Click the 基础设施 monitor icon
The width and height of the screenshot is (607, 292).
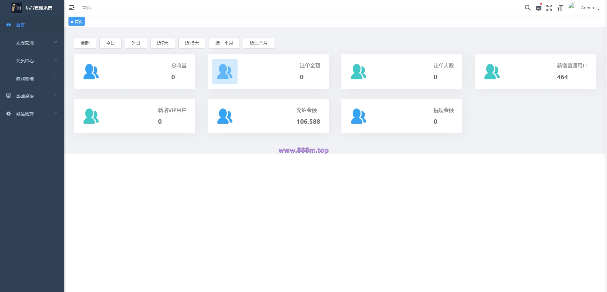9,96
